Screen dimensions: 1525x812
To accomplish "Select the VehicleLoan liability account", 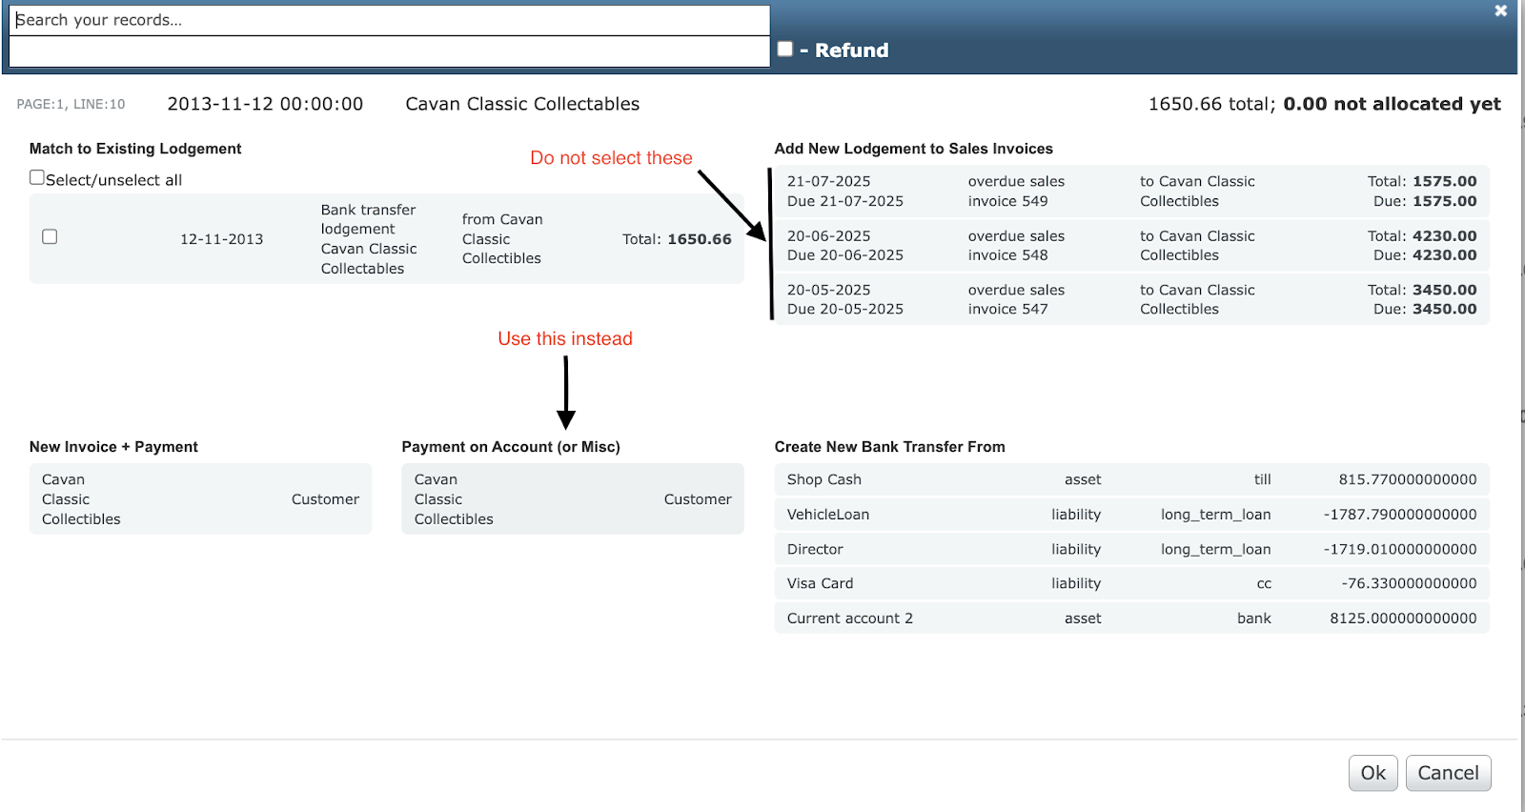I will (1130, 515).
